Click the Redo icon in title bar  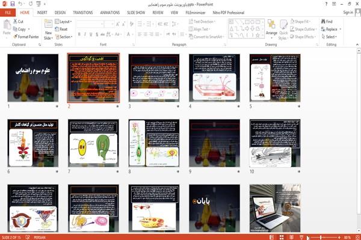click(x=31, y=4)
